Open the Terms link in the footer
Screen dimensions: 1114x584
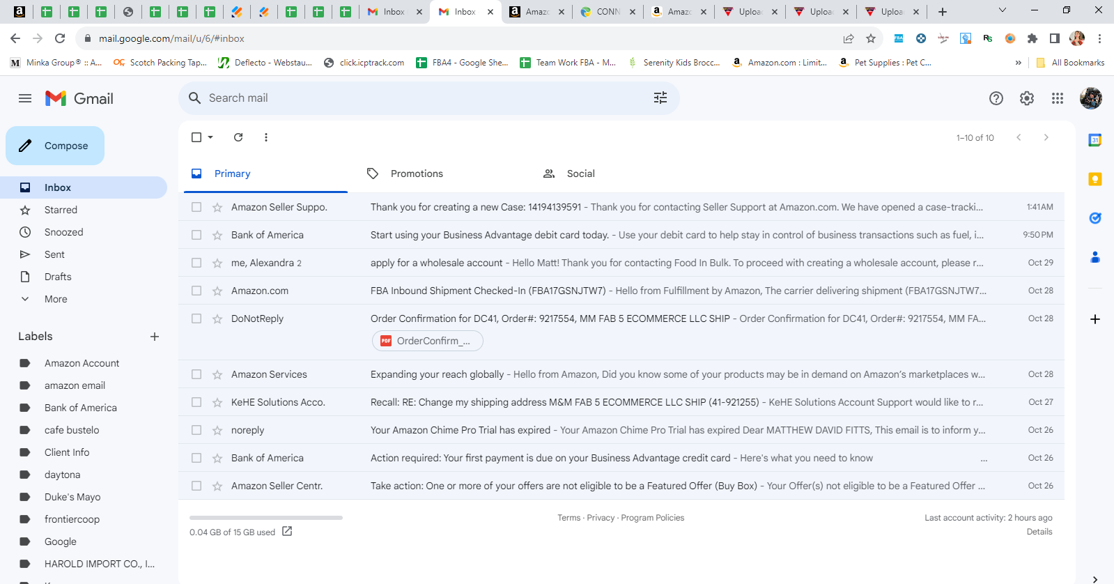tap(568, 518)
